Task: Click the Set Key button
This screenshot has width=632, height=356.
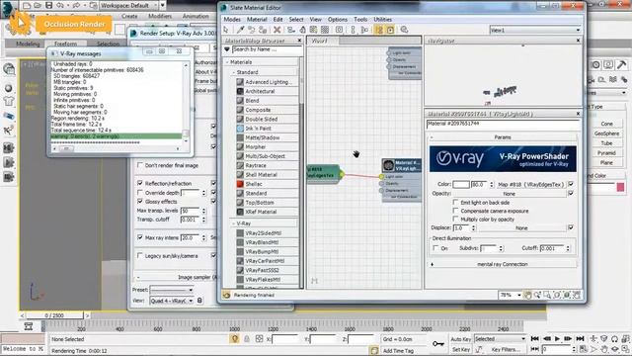Action: point(461,349)
